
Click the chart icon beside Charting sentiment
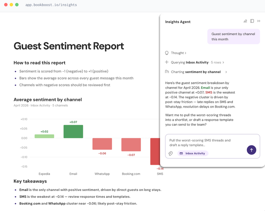(x=167, y=72)
